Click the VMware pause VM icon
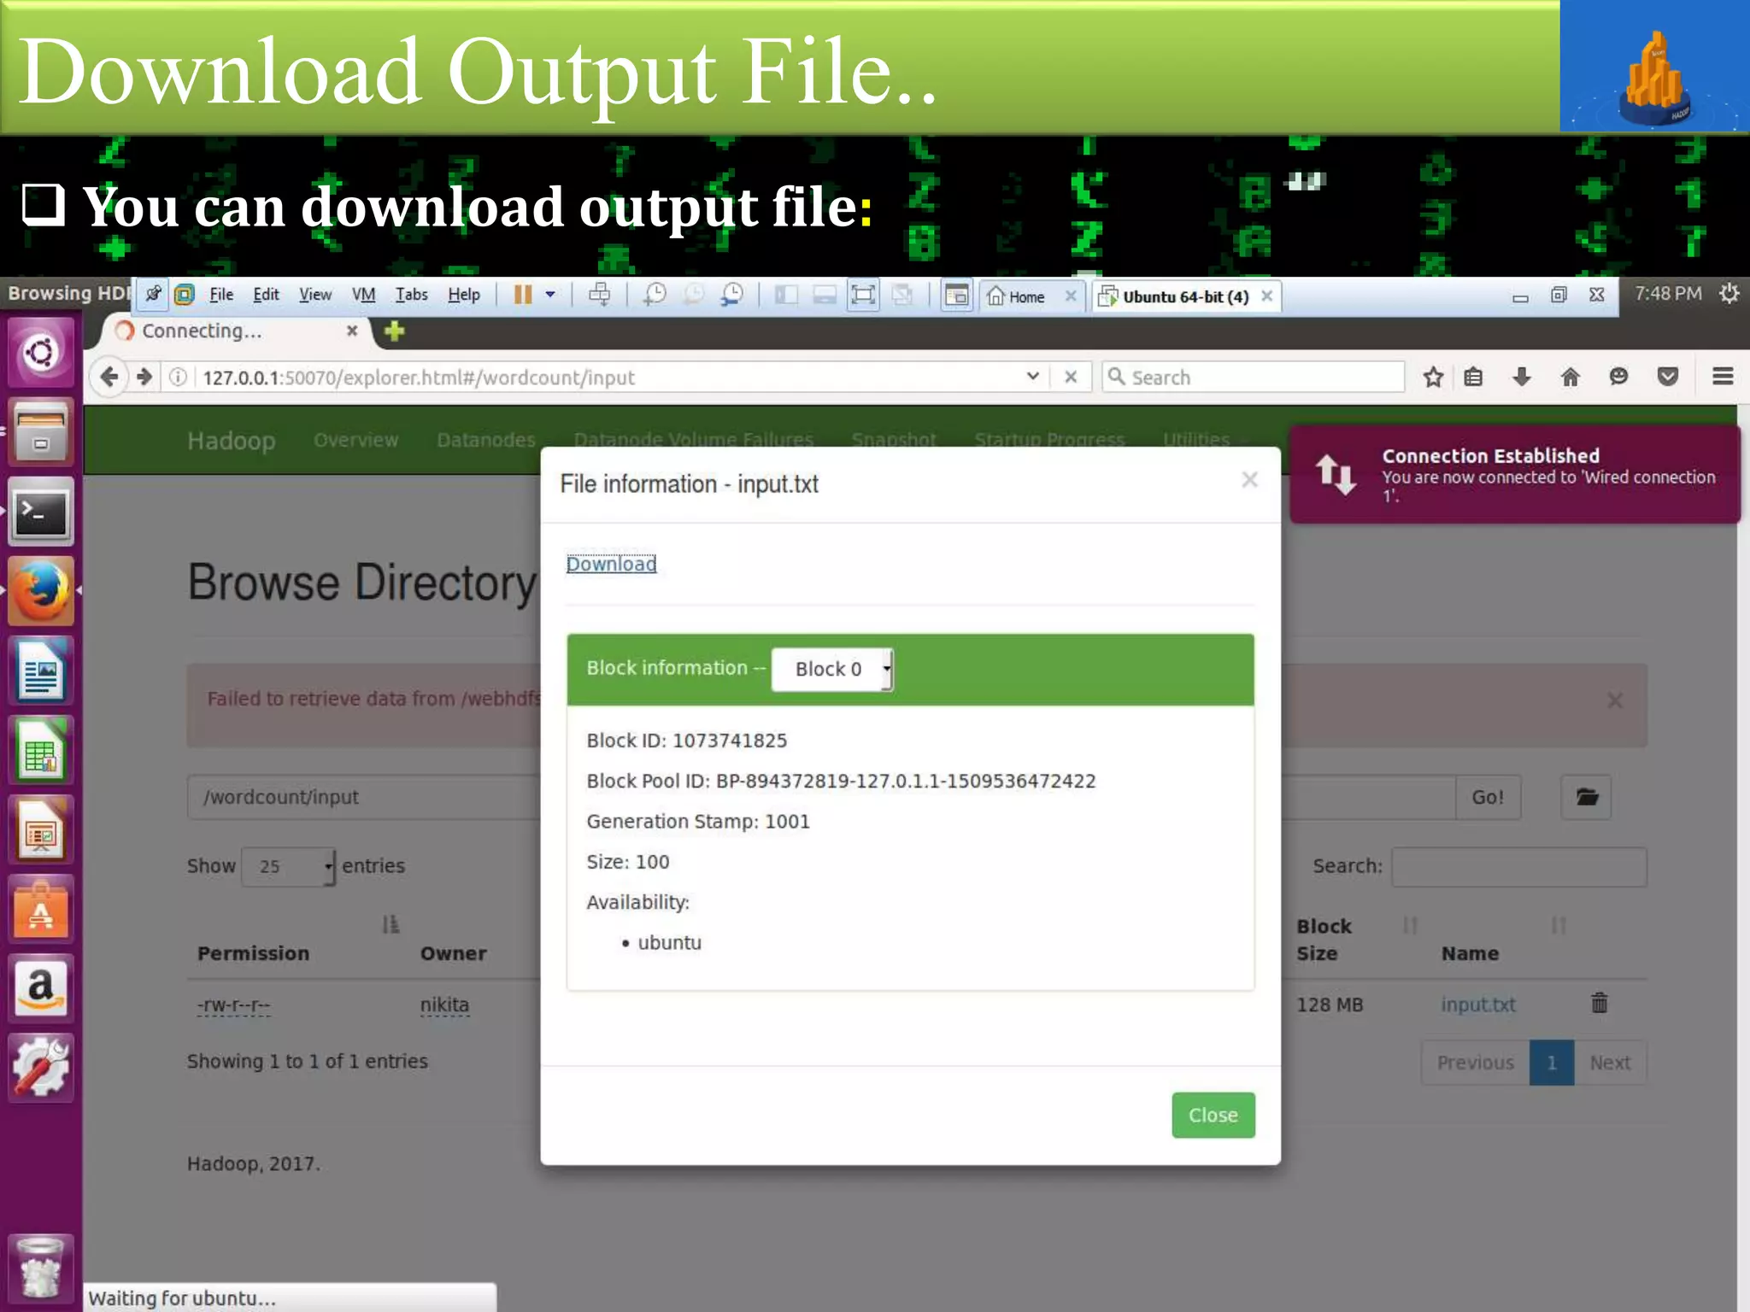Image resolution: width=1750 pixels, height=1312 pixels. click(x=522, y=295)
